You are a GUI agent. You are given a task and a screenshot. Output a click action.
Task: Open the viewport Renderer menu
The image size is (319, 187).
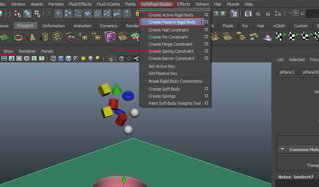(27, 51)
